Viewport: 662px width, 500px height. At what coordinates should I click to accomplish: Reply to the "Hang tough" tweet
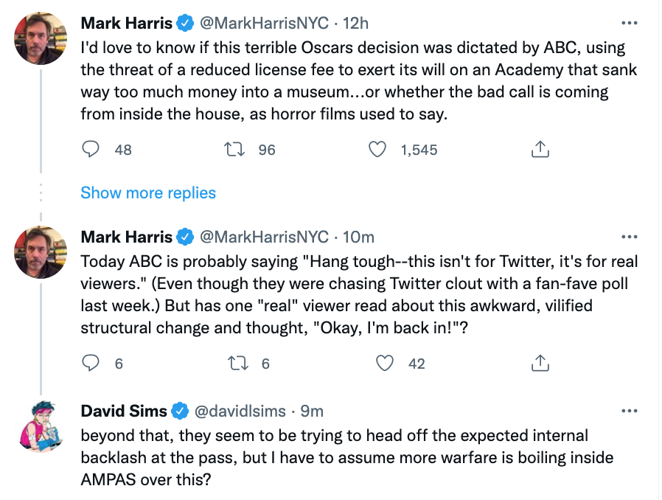(x=91, y=364)
